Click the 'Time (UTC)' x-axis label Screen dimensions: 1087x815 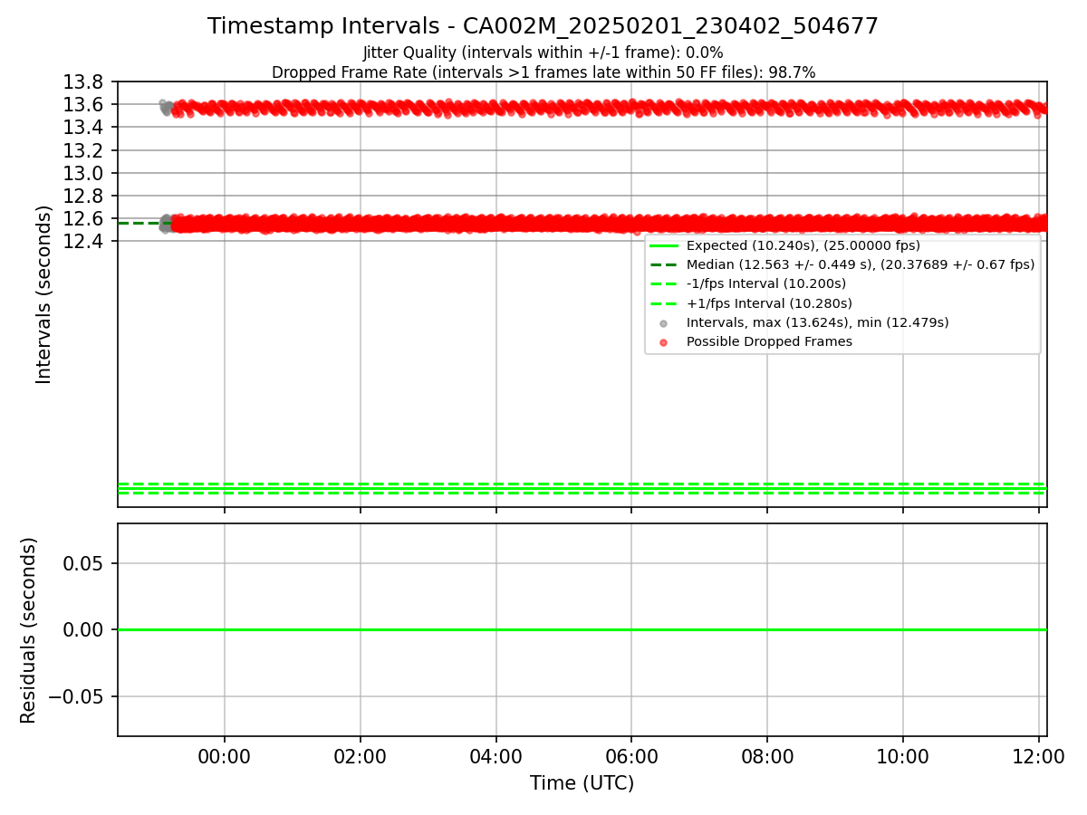582,783
